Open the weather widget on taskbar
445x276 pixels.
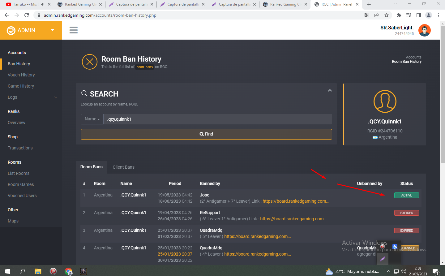(353, 271)
